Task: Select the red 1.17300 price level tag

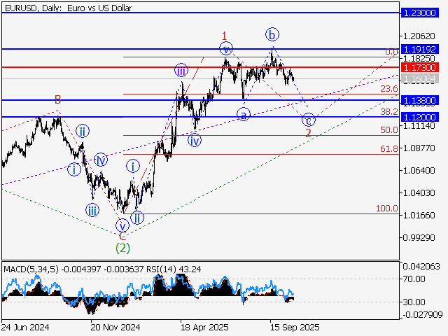Action: coord(419,67)
